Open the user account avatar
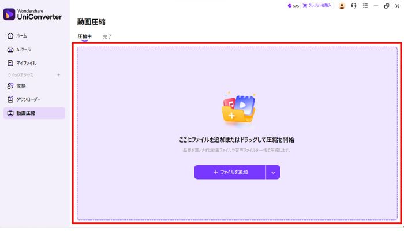 (x=342, y=6)
